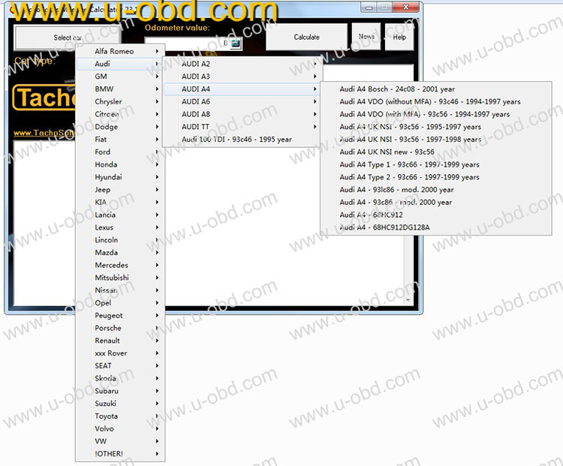Open Hyundai brand submenu

click(120, 177)
